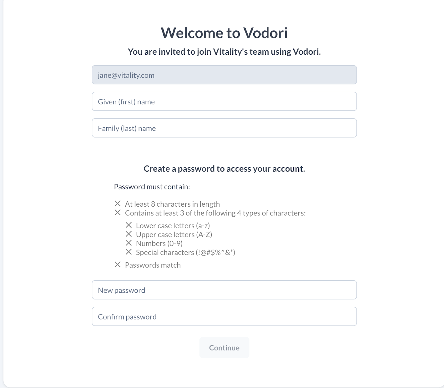Image resolution: width=444 pixels, height=388 pixels.
Task: Click the disabled jane@vitality.com email field
Action: (x=224, y=75)
